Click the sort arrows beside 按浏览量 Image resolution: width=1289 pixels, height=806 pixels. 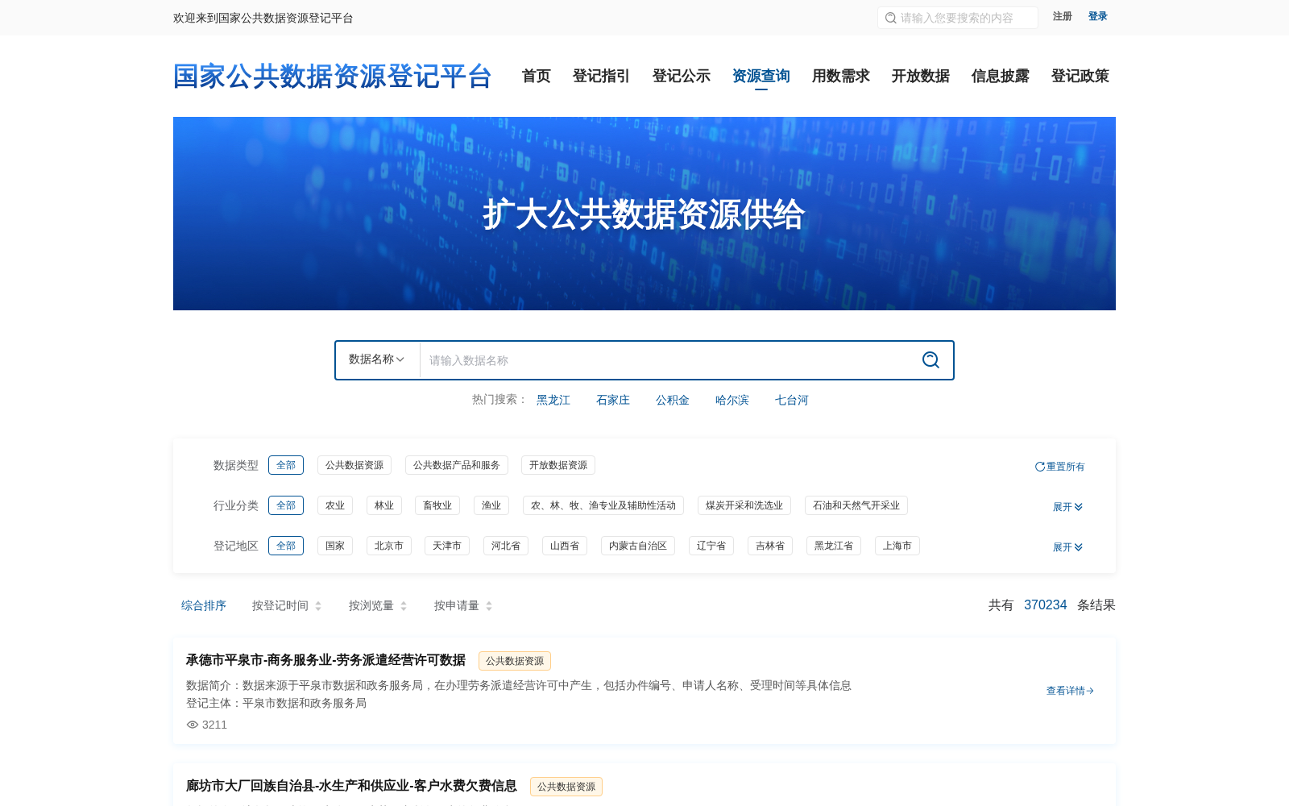(x=404, y=605)
